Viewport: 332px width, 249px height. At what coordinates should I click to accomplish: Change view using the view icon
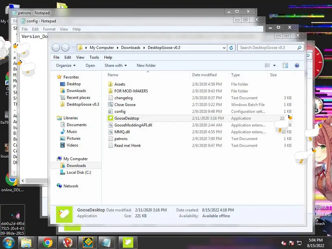(267, 65)
